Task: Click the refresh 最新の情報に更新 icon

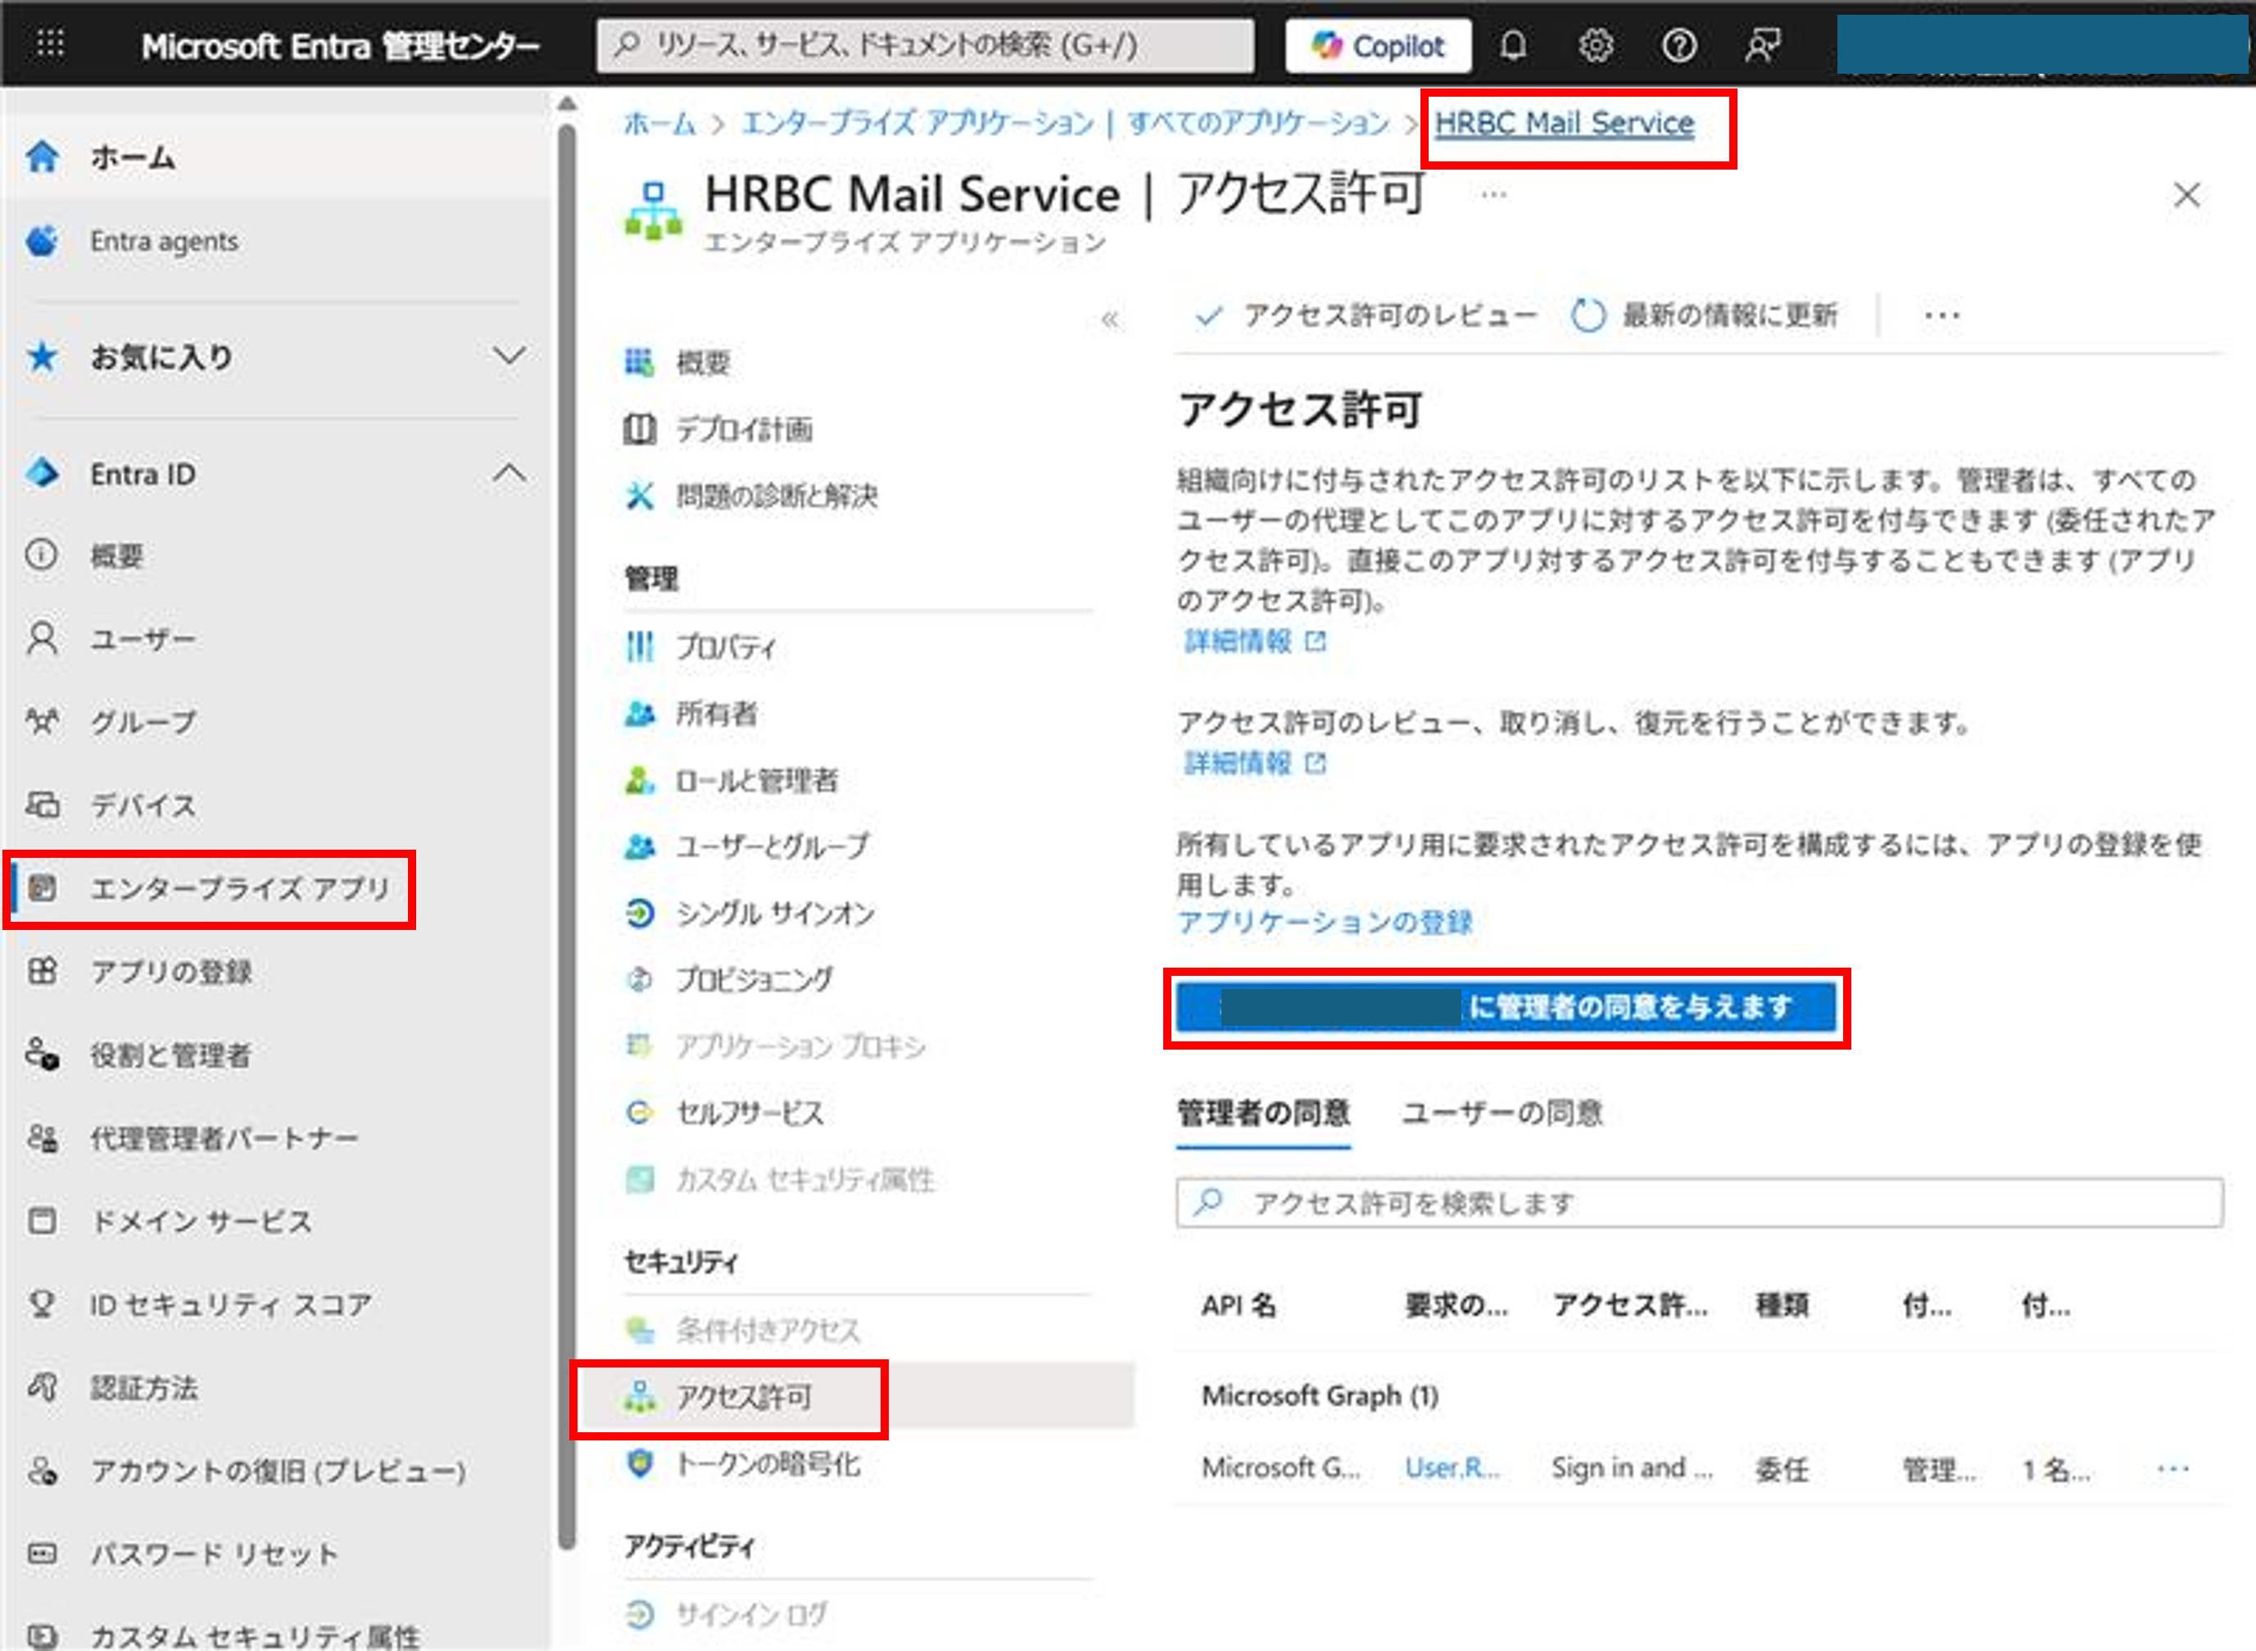Action: pos(1588,315)
